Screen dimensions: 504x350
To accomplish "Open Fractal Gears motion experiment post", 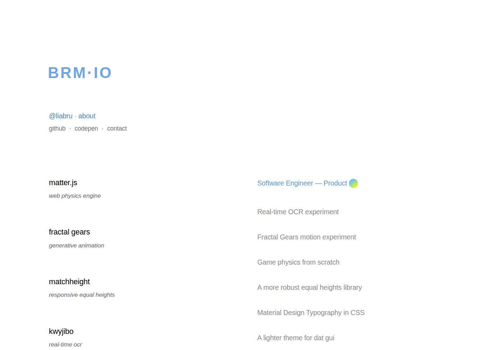I will pyautogui.click(x=307, y=237).
